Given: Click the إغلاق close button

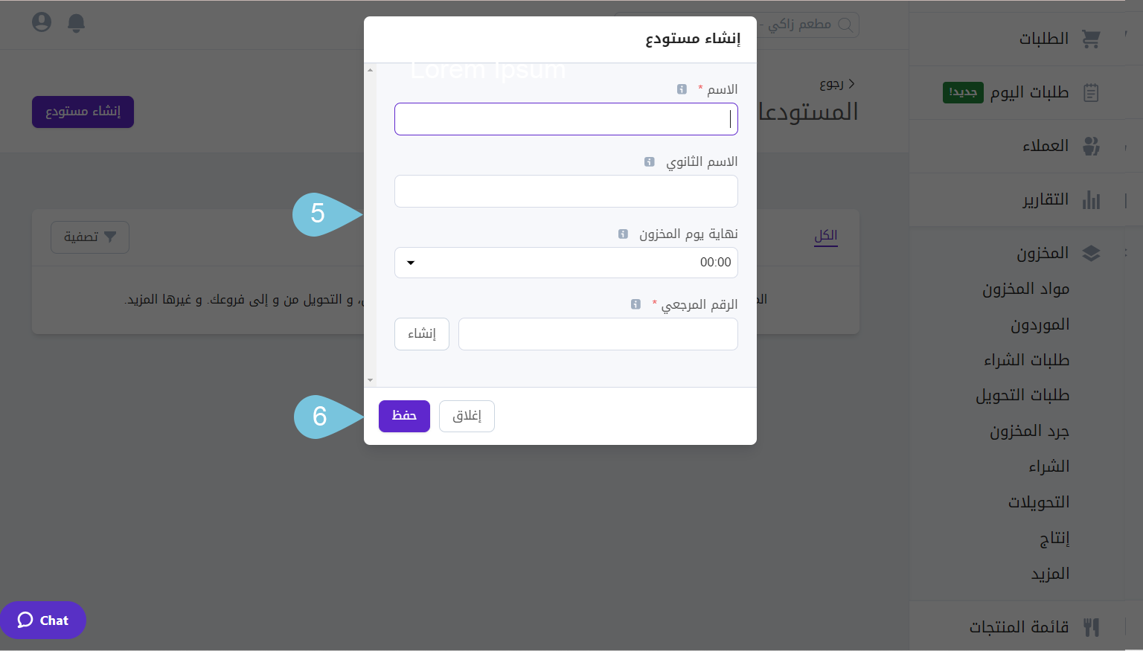Looking at the screenshot, I should [467, 416].
